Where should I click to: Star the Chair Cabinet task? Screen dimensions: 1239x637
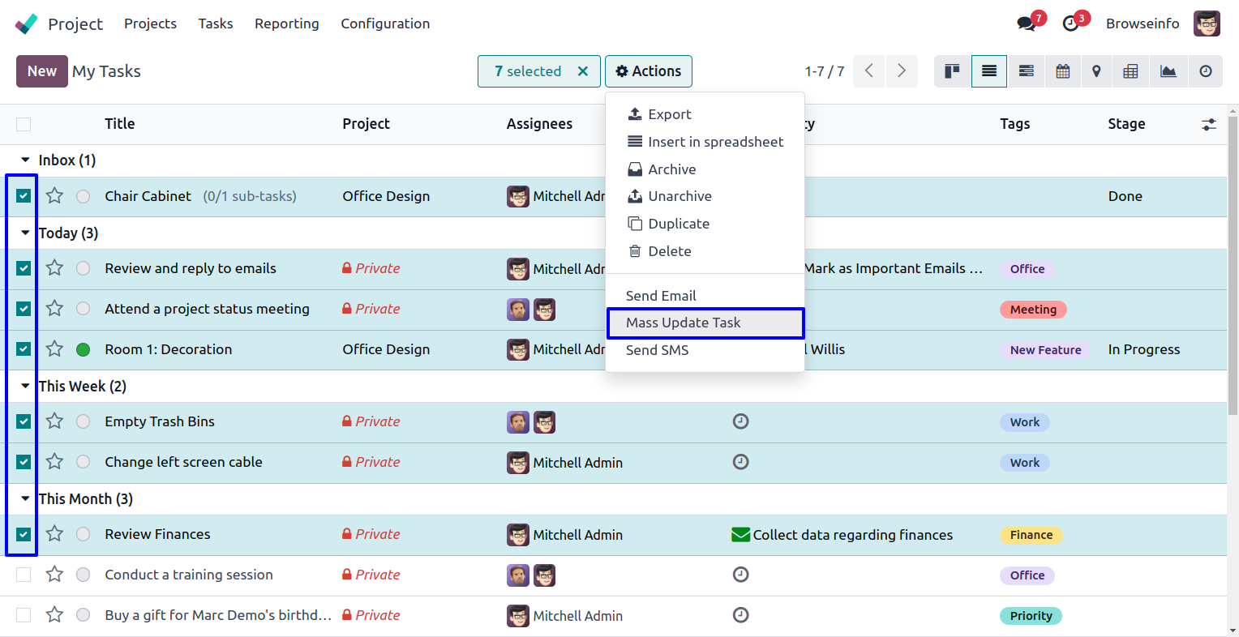(54, 196)
